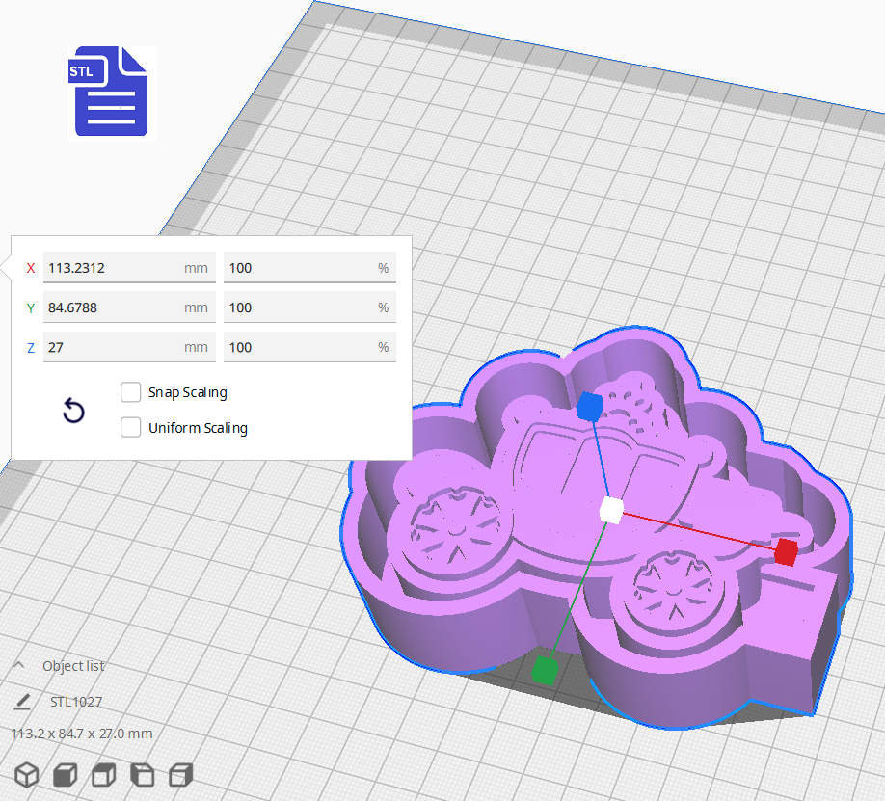Image resolution: width=885 pixels, height=801 pixels.
Task: Enable the Snap Scaling checkbox
Action: point(131,392)
